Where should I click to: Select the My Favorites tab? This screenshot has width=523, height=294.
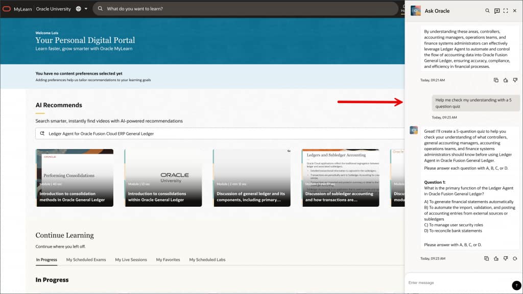click(168, 260)
